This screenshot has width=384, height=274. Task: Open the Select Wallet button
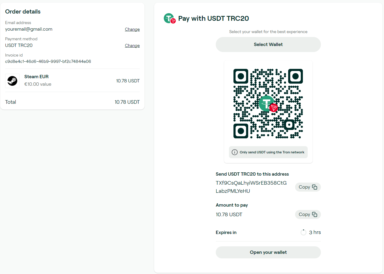click(268, 45)
